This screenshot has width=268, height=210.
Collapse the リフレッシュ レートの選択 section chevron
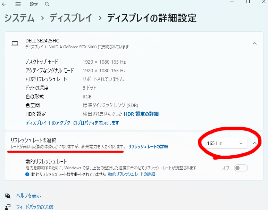click(x=255, y=143)
